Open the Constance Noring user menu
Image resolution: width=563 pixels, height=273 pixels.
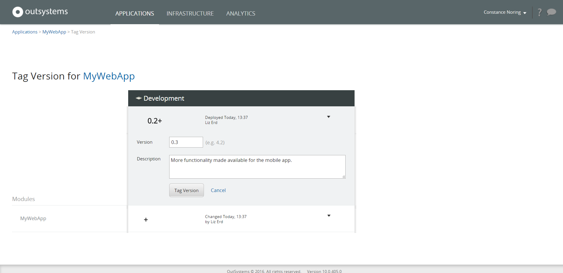pyautogui.click(x=505, y=12)
